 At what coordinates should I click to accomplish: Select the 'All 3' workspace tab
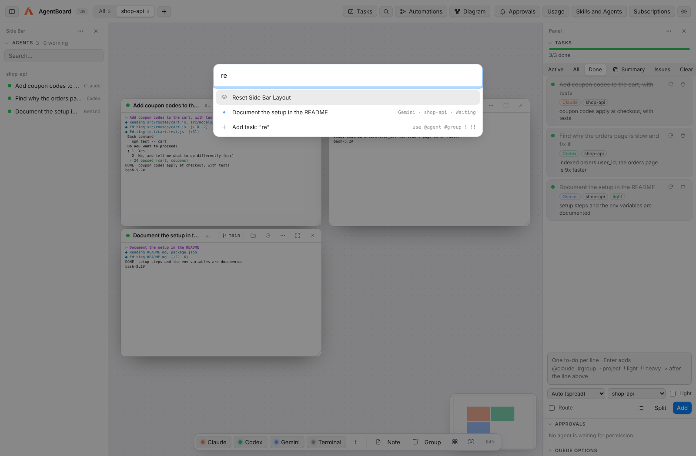pyautogui.click(x=104, y=11)
